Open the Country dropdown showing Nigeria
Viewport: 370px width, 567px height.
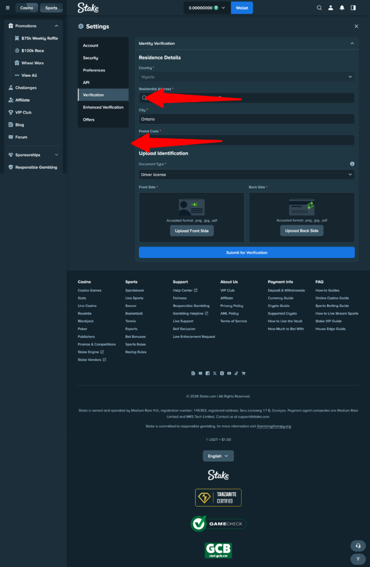247,76
